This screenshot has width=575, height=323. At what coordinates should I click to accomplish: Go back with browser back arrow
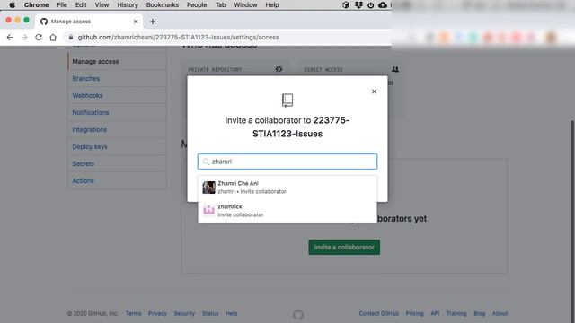10,38
